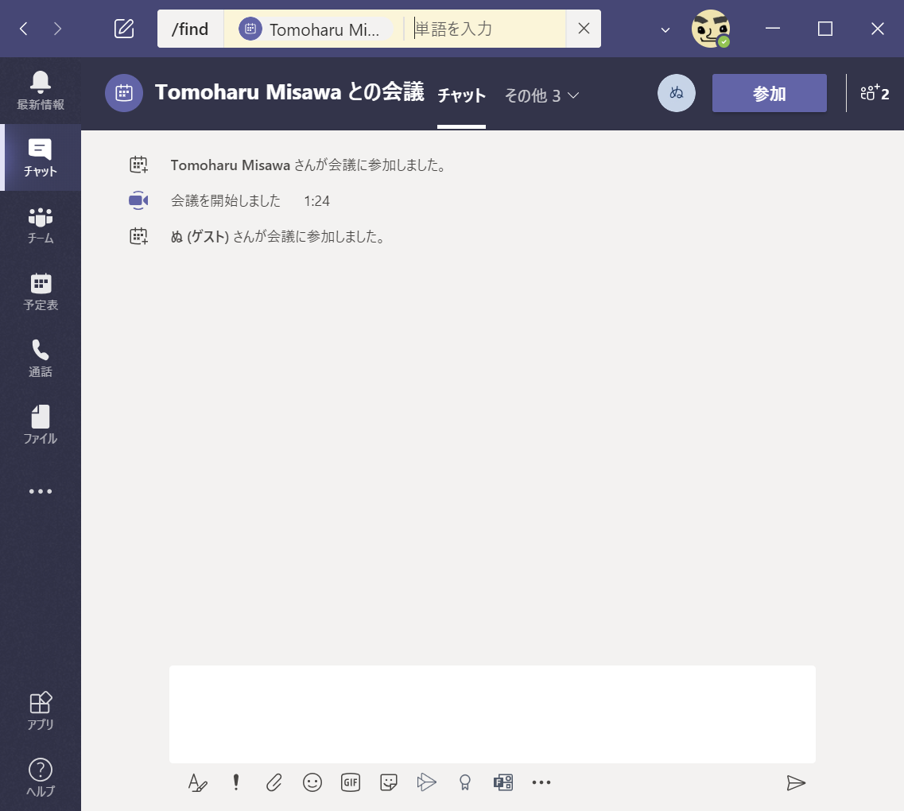Go forward with the right arrow

[57, 29]
